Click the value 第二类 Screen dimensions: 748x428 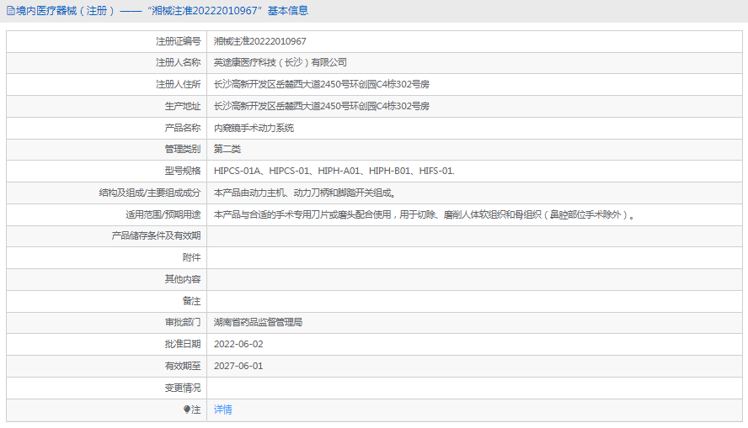coord(227,149)
